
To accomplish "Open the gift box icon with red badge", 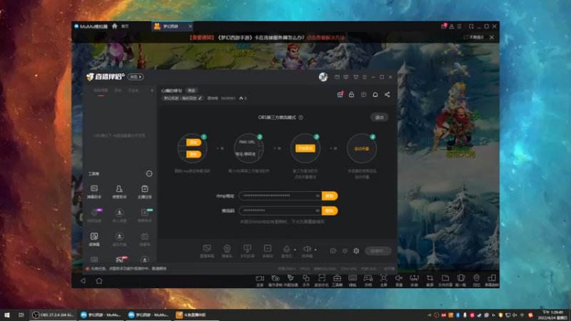I will [340, 95].
